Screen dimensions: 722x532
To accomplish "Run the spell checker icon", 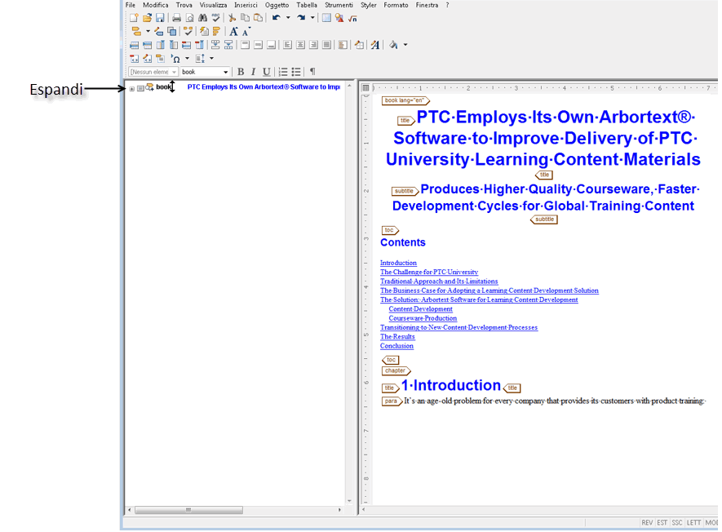I will pyautogui.click(x=215, y=18).
